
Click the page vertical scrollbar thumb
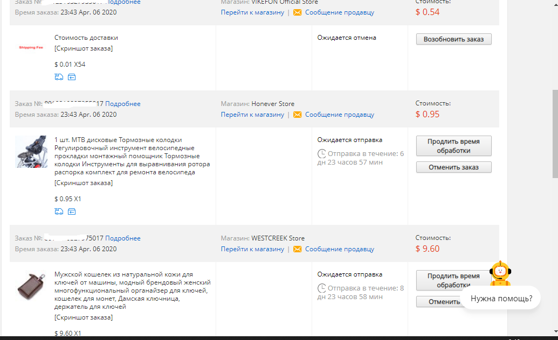coord(555,133)
